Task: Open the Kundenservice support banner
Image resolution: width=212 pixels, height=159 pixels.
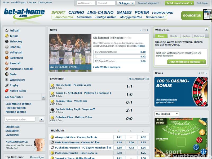Action: coord(24,145)
